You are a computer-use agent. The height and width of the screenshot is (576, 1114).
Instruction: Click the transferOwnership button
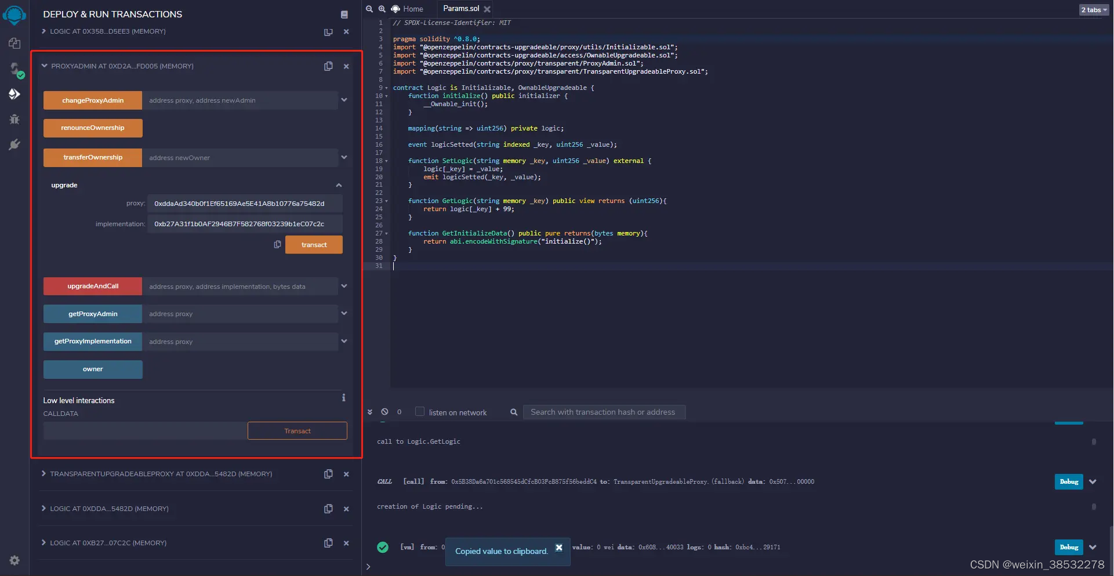pyautogui.click(x=93, y=158)
